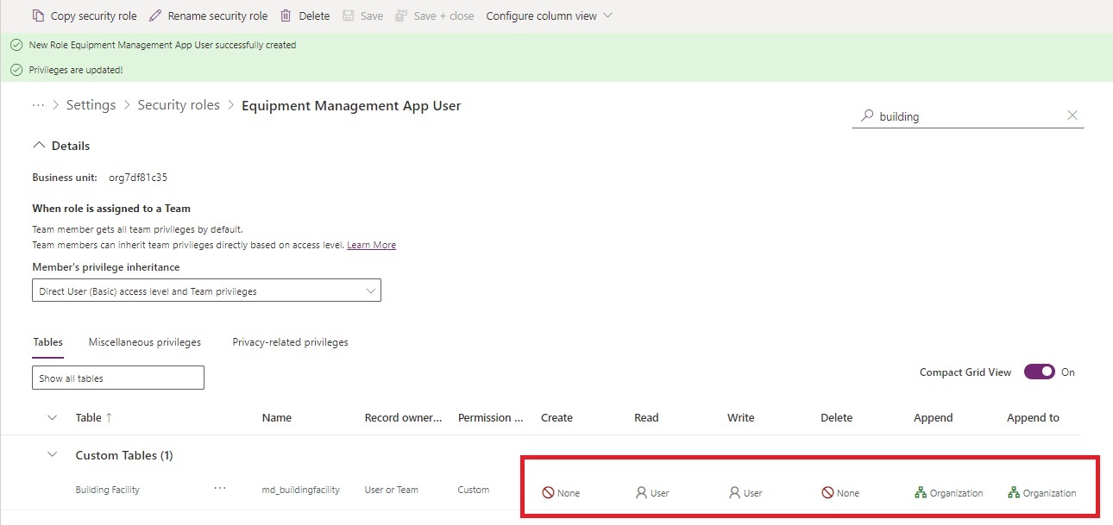The image size is (1113, 525).
Task: Collapse the Custom Tables group
Action: [x=52, y=454]
